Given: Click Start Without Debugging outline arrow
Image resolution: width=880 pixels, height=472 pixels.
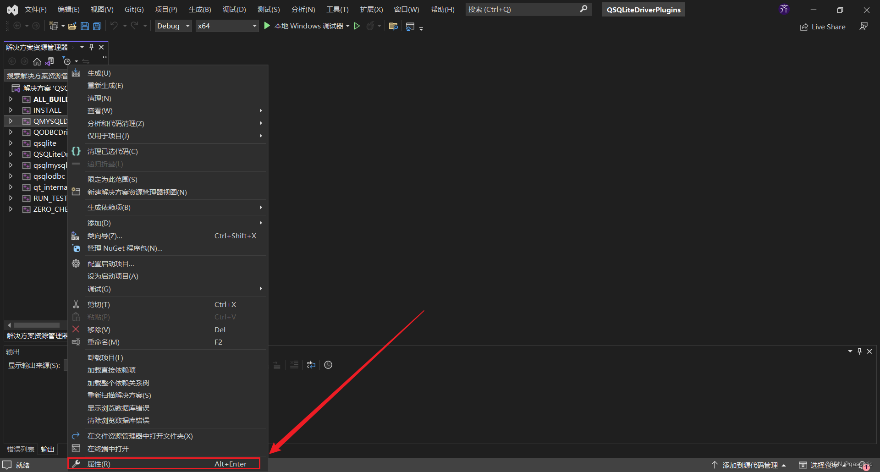Looking at the screenshot, I should [x=357, y=26].
